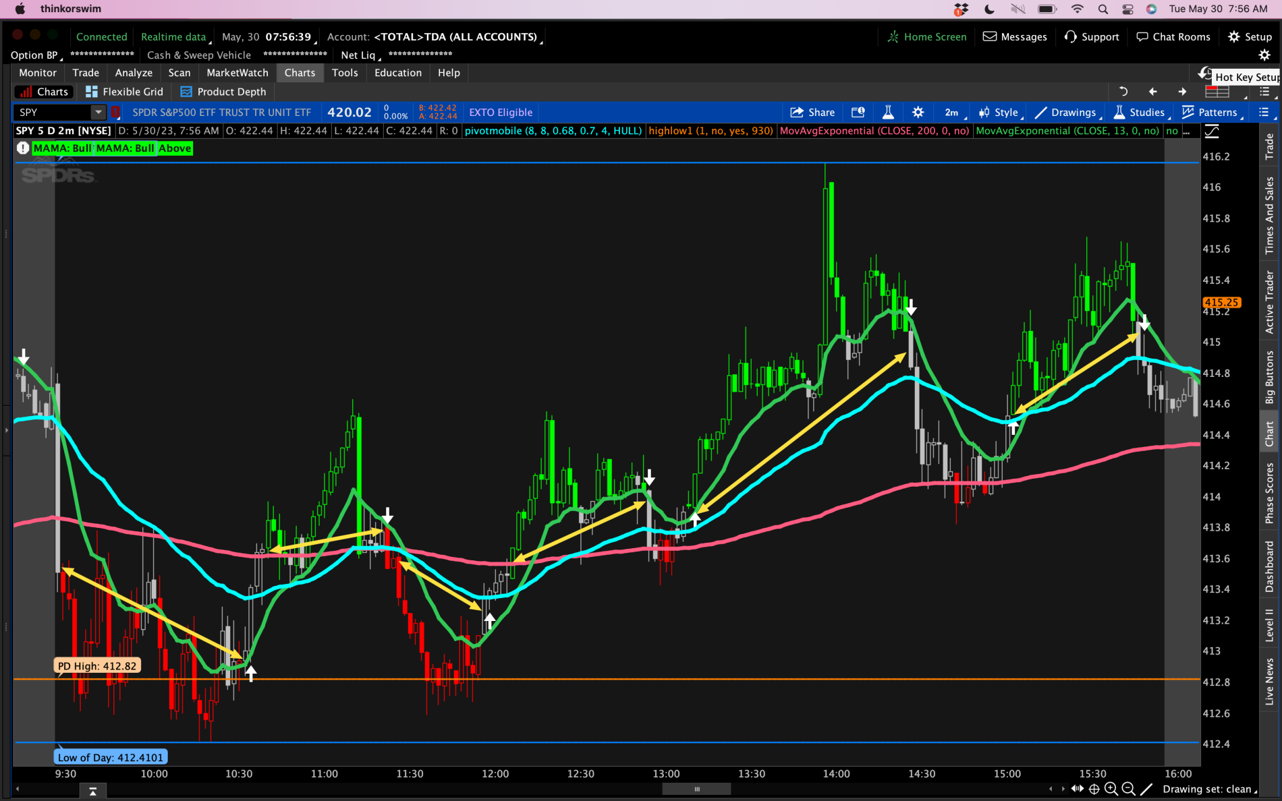
Task: Open chart settings gear icon
Action: (x=918, y=113)
